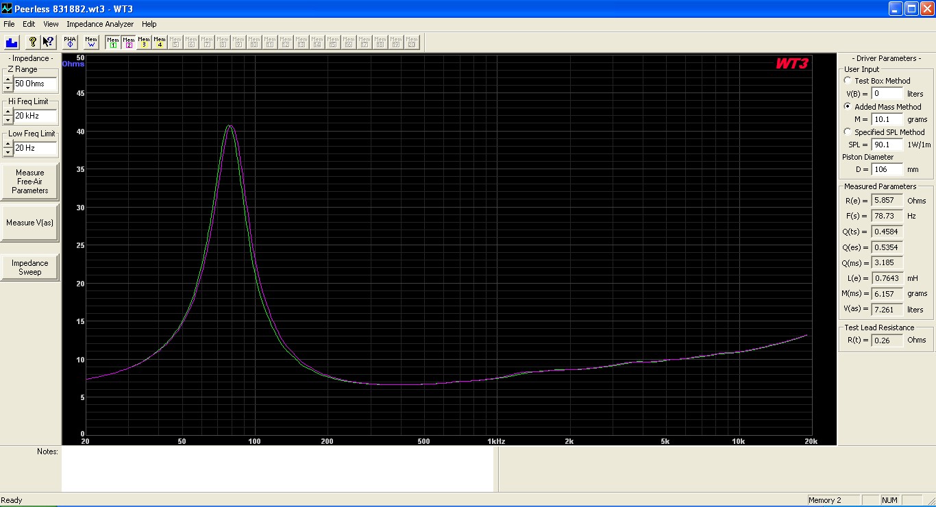Image resolution: width=936 pixels, height=507 pixels.
Task: Select the Added Mass Method radio button
Action: coord(848,107)
